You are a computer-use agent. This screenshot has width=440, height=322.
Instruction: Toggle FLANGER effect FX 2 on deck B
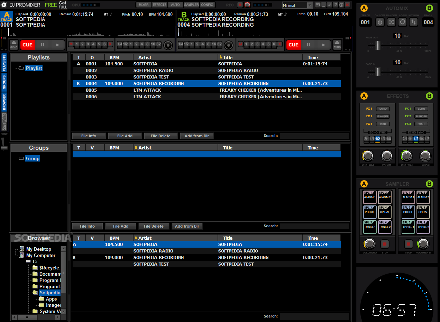(421, 117)
